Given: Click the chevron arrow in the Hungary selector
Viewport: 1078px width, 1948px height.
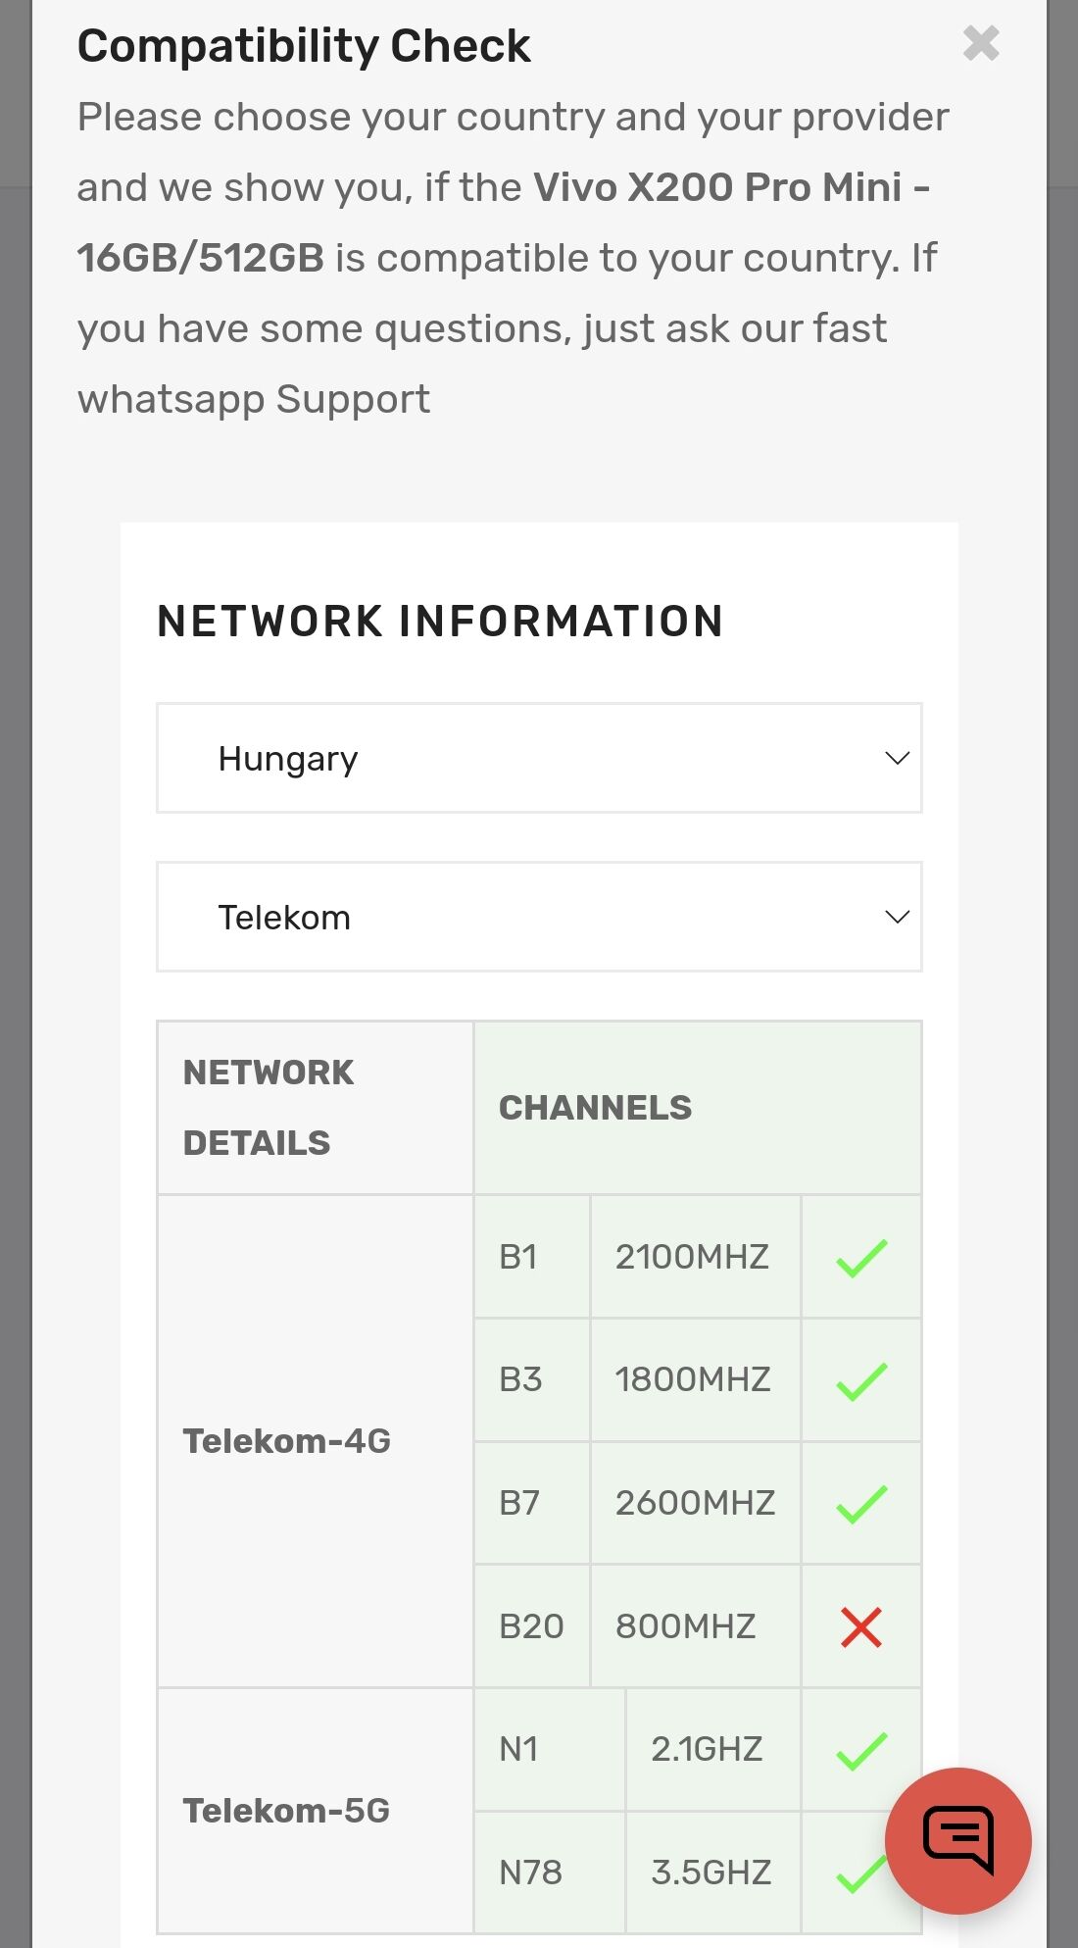Looking at the screenshot, I should click(897, 758).
